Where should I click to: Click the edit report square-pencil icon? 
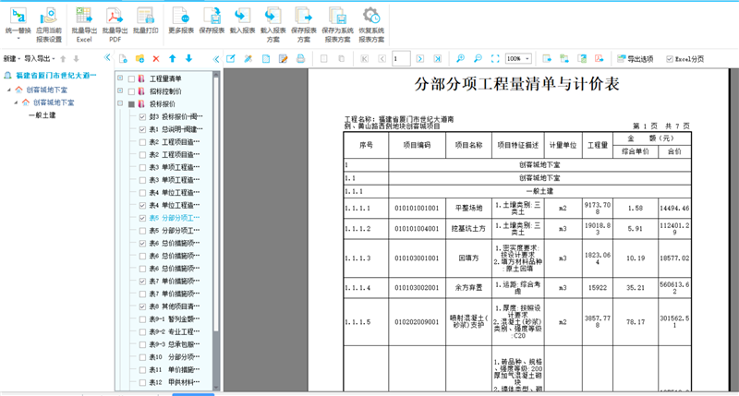(x=230, y=59)
